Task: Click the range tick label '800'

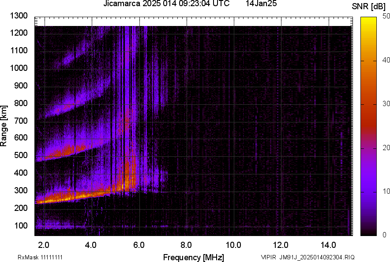Action: (x=21, y=103)
